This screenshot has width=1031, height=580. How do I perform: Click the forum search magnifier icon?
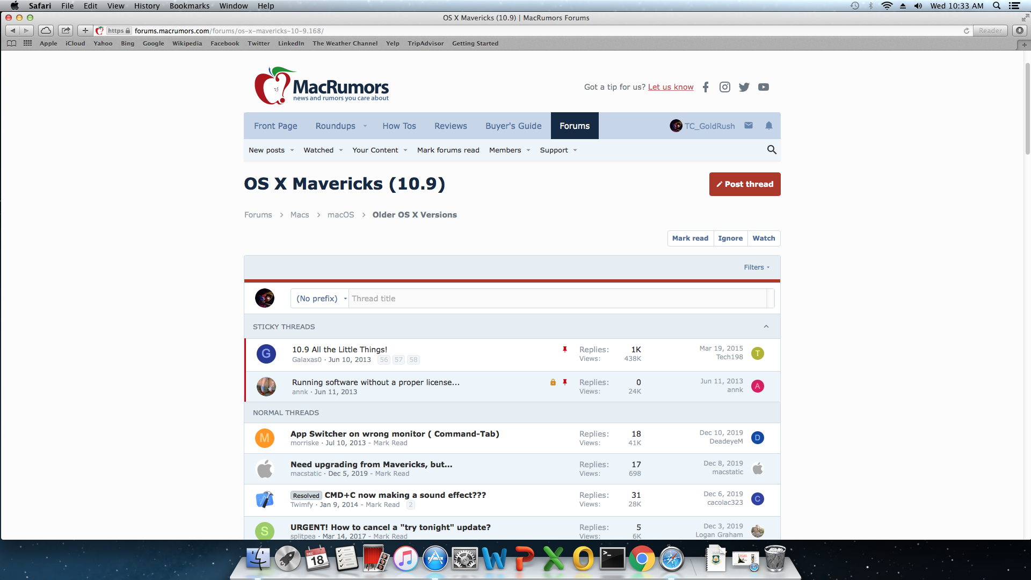(772, 150)
